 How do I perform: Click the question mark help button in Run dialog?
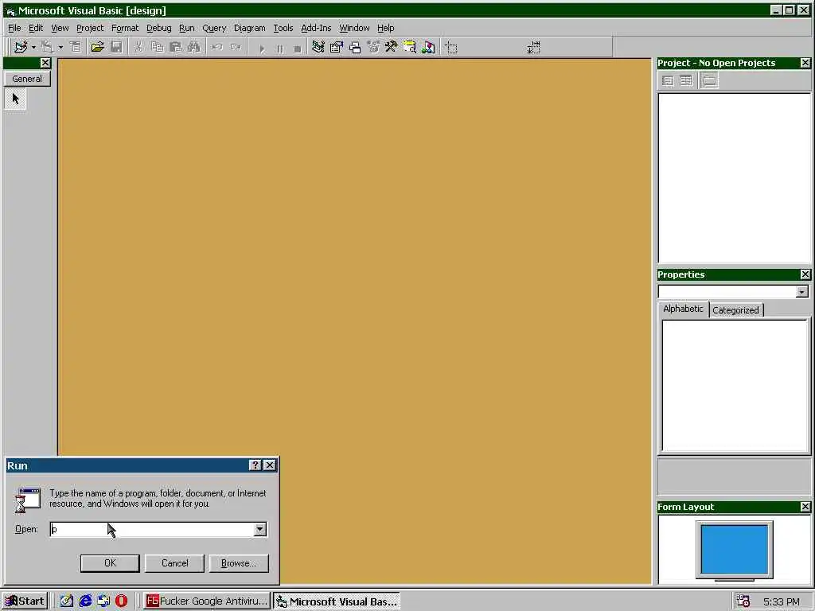255,465
